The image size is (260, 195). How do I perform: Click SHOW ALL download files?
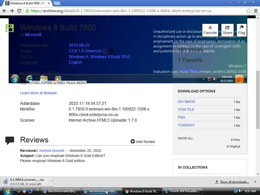(185, 138)
